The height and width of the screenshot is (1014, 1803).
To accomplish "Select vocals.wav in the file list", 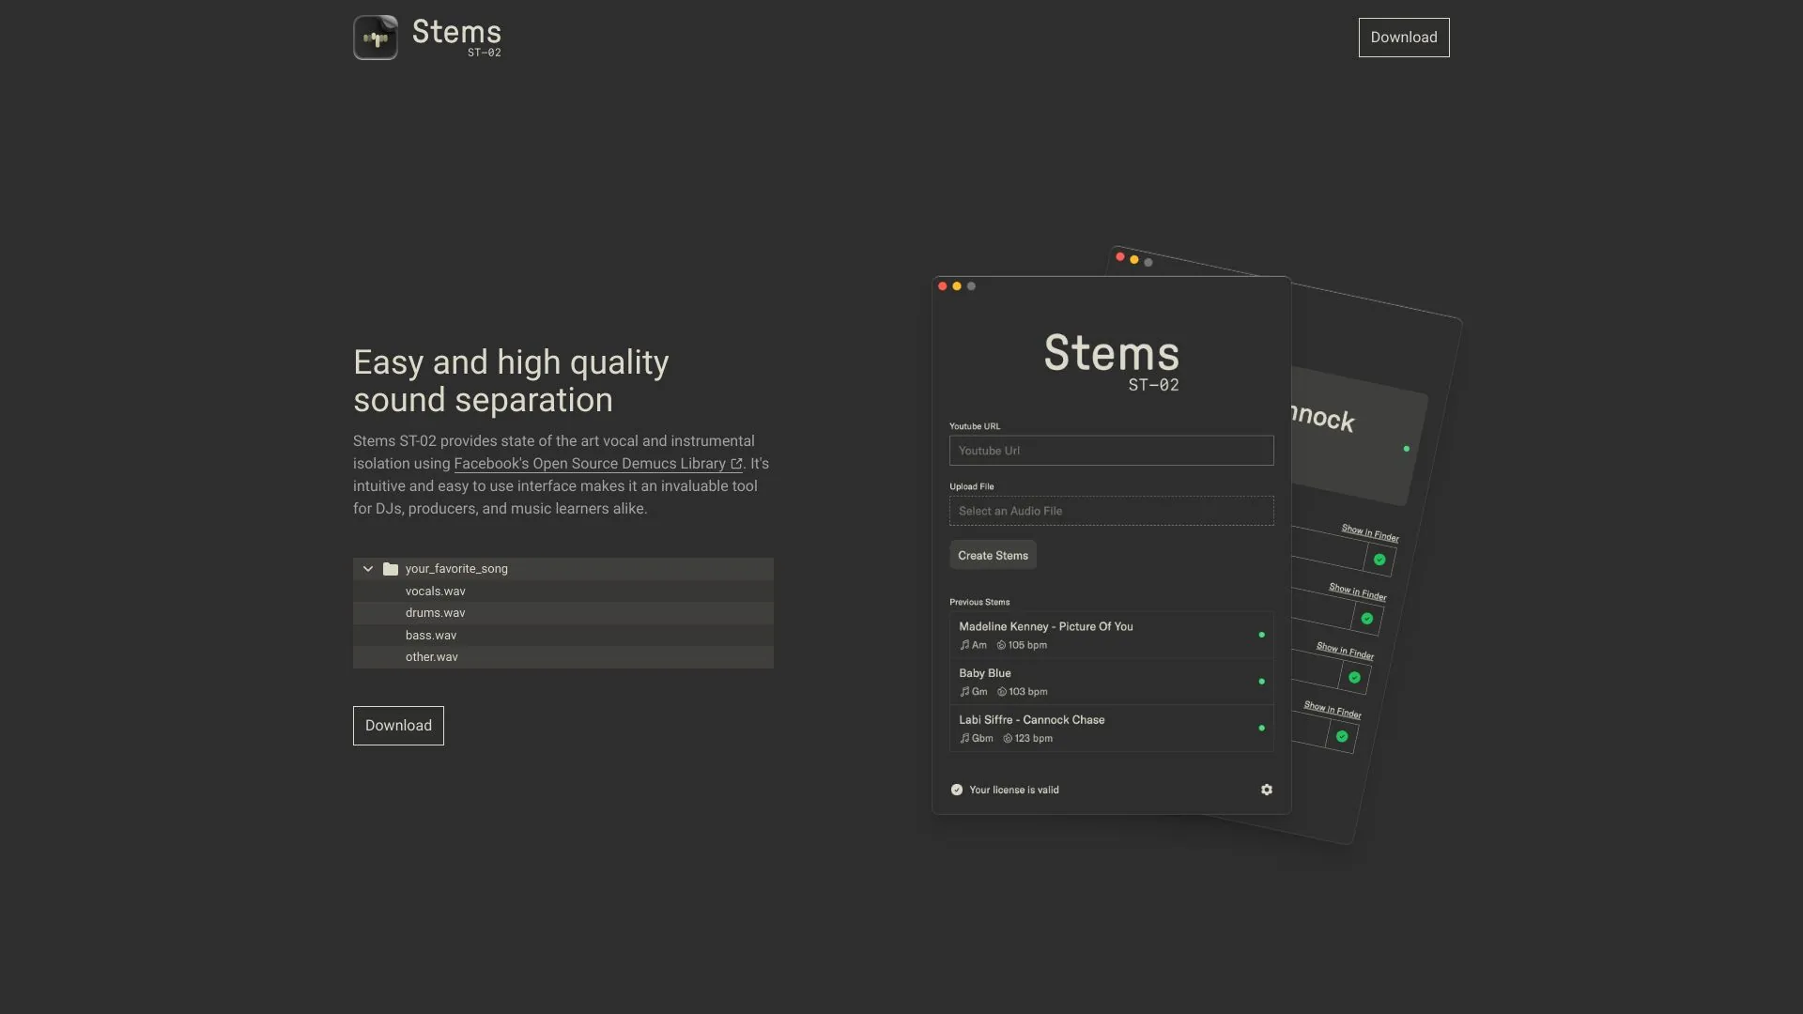I will tap(563, 591).
